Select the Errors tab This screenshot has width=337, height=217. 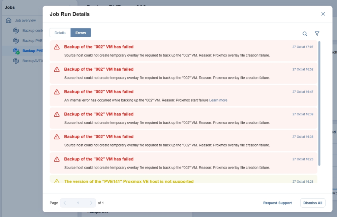81,33
